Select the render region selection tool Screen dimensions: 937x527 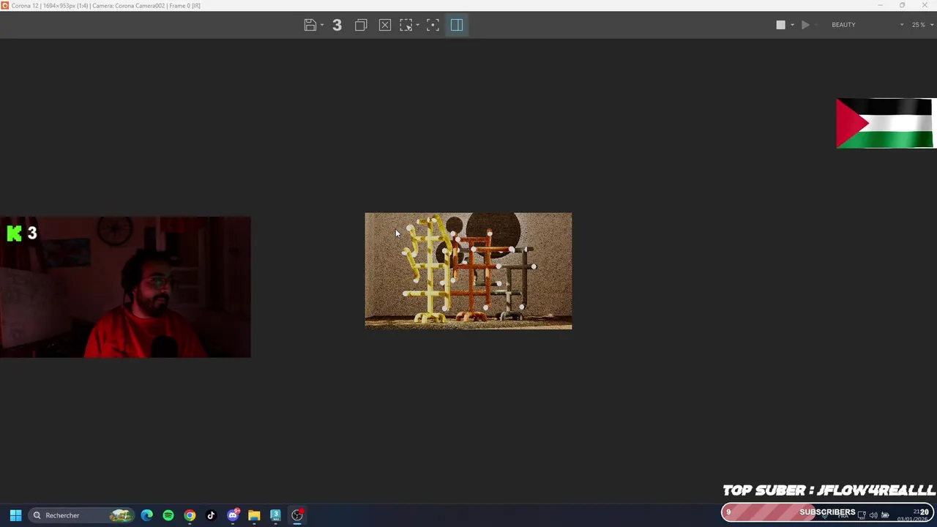pos(406,25)
